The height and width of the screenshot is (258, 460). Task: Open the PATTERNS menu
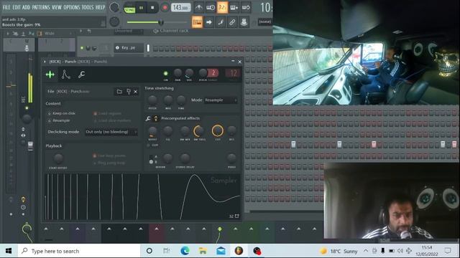pyautogui.click(x=41, y=7)
